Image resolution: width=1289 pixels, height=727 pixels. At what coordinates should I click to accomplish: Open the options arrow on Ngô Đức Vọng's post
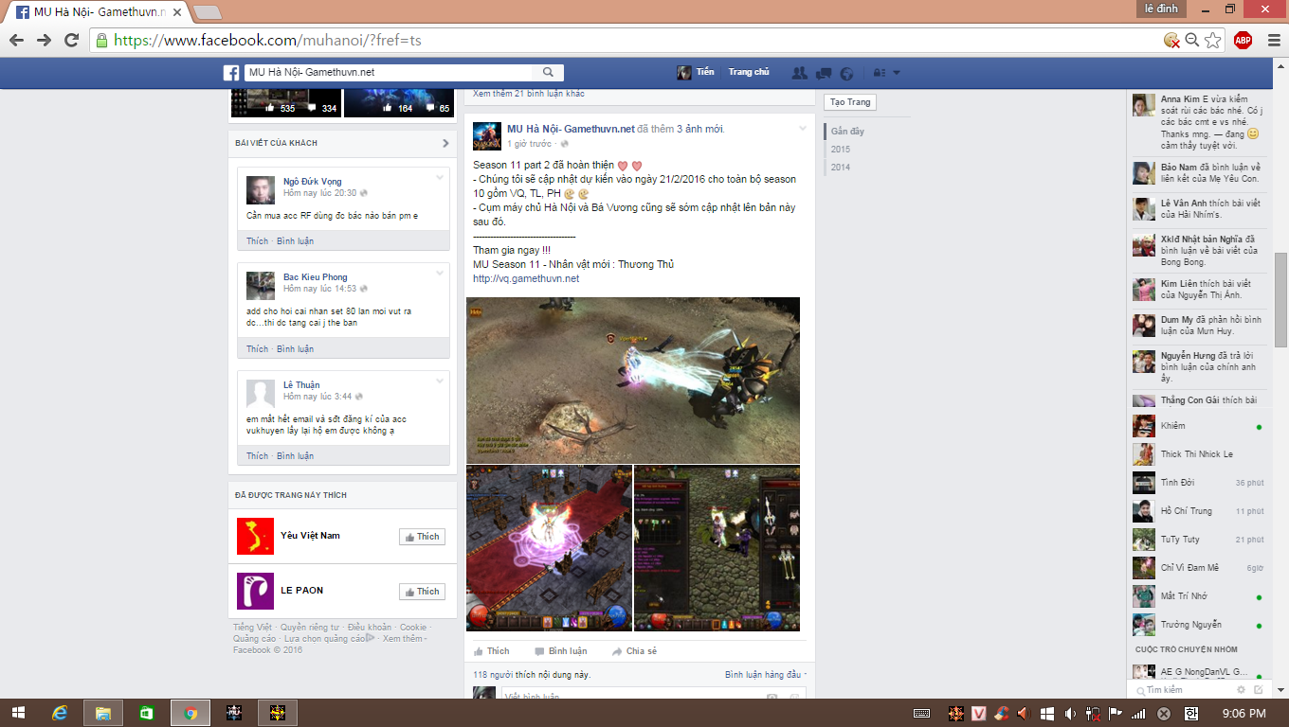[x=440, y=177]
